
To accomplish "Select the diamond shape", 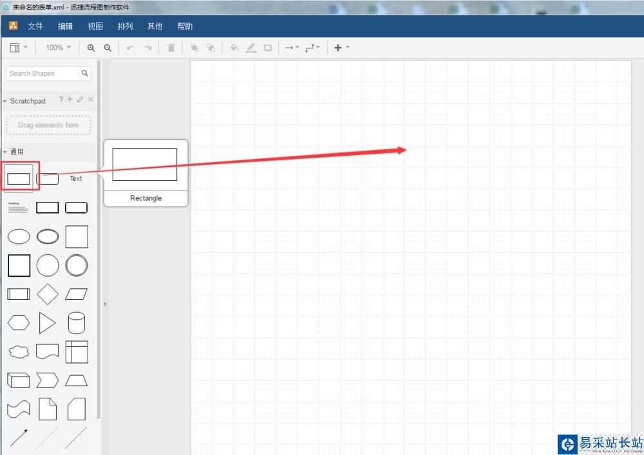I will point(48,294).
